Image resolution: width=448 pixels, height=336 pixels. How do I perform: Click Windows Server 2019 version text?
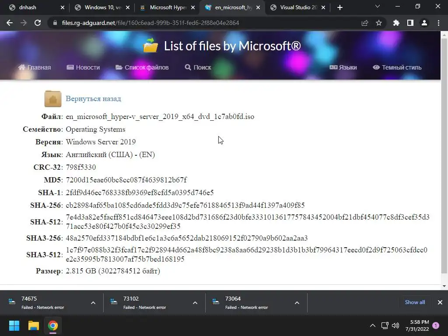pyautogui.click(x=101, y=142)
